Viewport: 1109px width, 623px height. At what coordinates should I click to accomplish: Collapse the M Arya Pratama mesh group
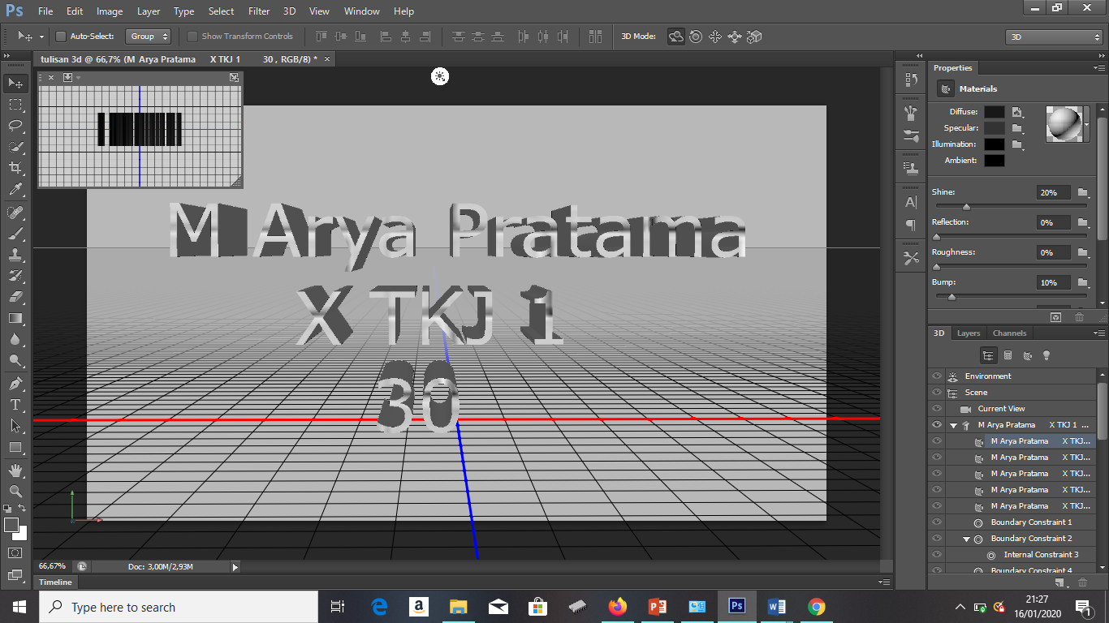pyautogui.click(x=953, y=424)
